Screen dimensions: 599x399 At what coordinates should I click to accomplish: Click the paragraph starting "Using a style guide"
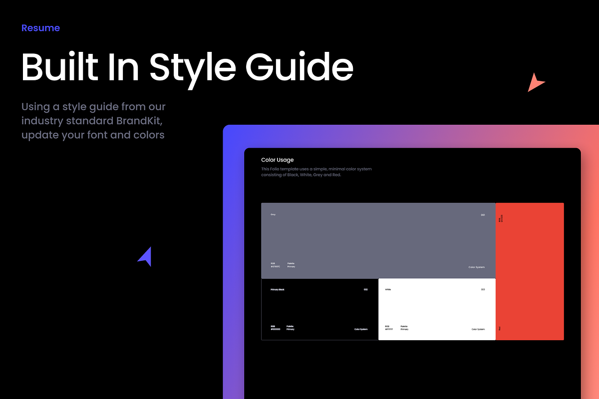point(93,121)
